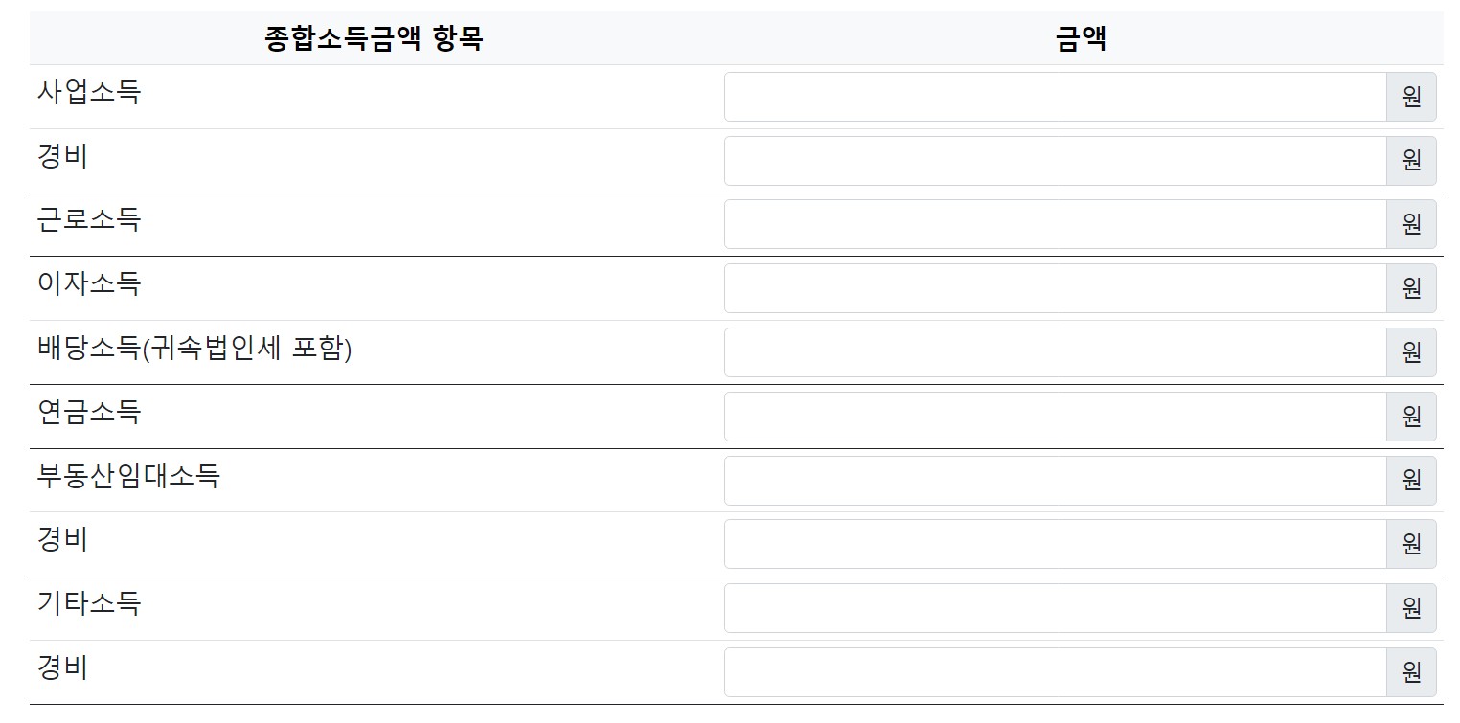Click the 원 suffix on 기타소득 row

(1411, 608)
